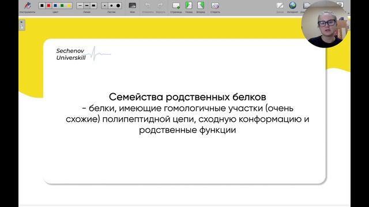
Task: Choose the medium line width
Action: point(87,5)
